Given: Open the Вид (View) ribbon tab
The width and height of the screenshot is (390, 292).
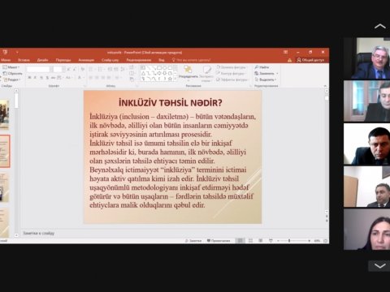Looking at the screenshot, I should [x=162, y=60].
